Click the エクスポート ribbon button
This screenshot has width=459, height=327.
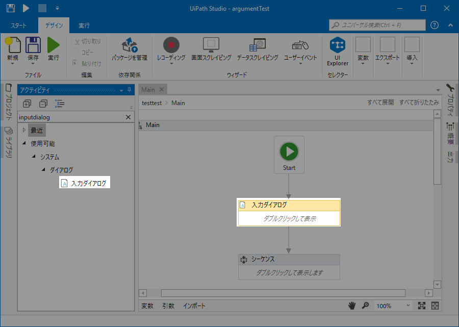pos(388,51)
